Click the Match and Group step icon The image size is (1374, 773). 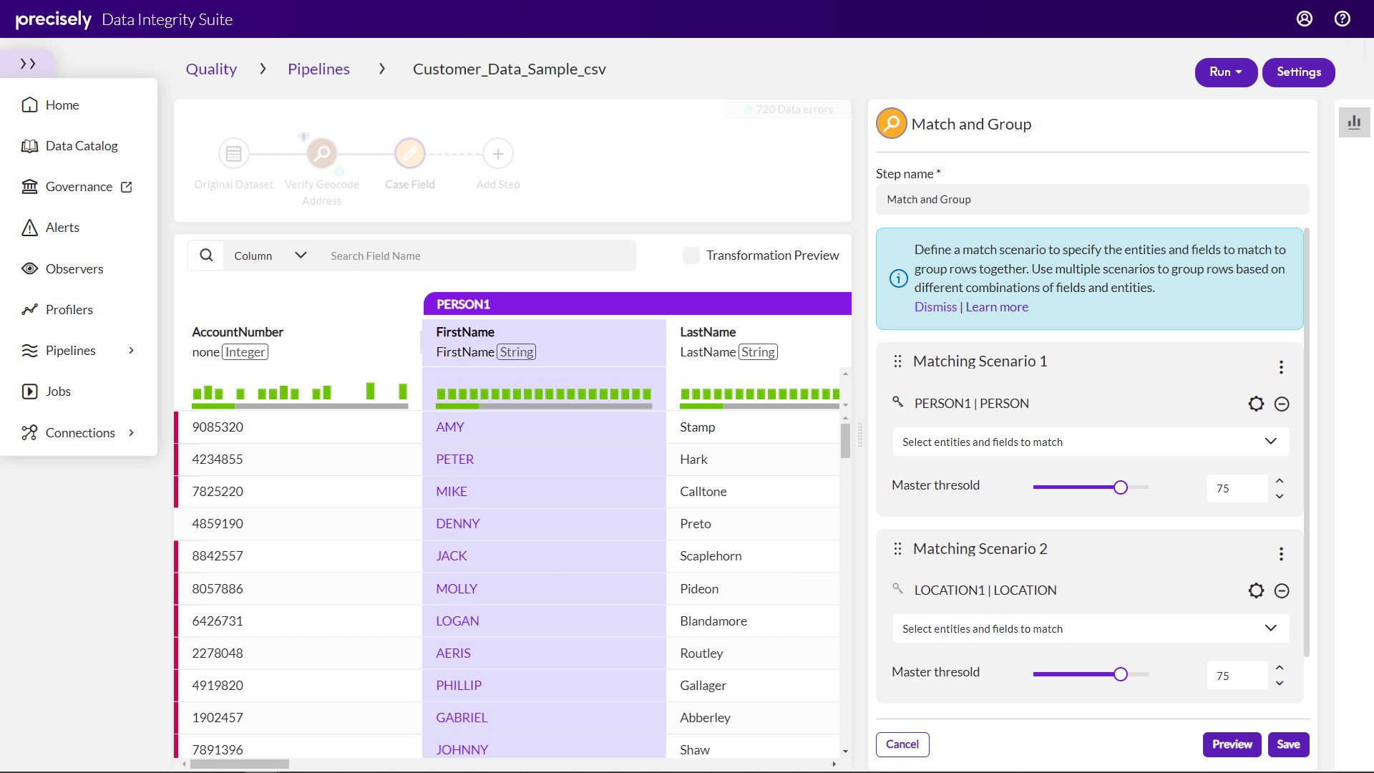point(892,124)
